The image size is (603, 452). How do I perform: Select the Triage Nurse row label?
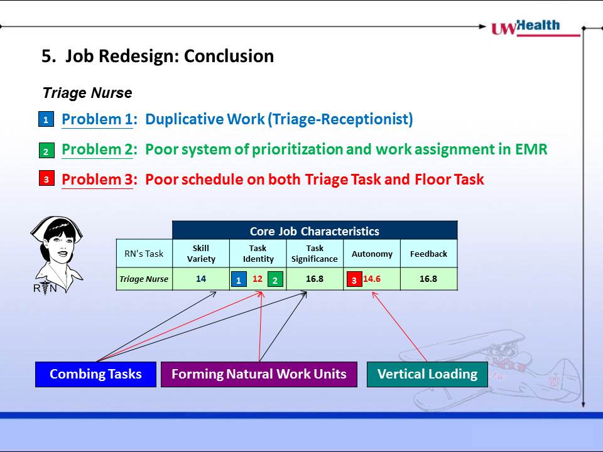[x=144, y=279]
